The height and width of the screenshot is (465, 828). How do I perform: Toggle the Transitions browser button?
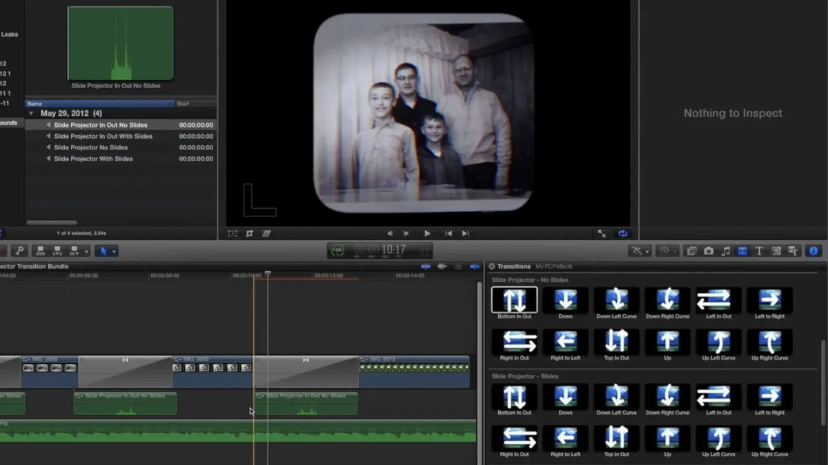pos(742,251)
